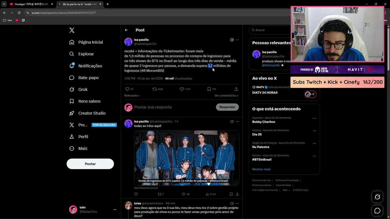Viewport: 390px width, 219px height.
Task: Open Termos de Serviço link
Action: [x=261, y=180]
